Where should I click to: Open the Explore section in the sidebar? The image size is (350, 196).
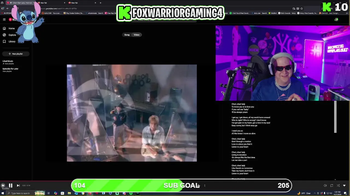(x=10, y=35)
